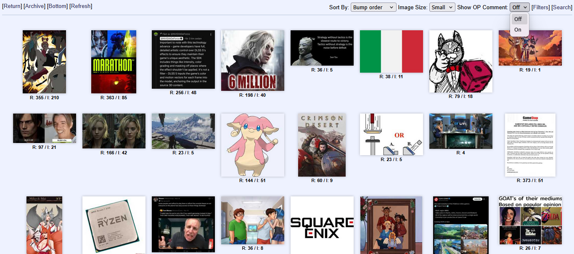This screenshot has width=574, height=254.
Task: Click the stats text R: 4
Action: pyautogui.click(x=461, y=153)
